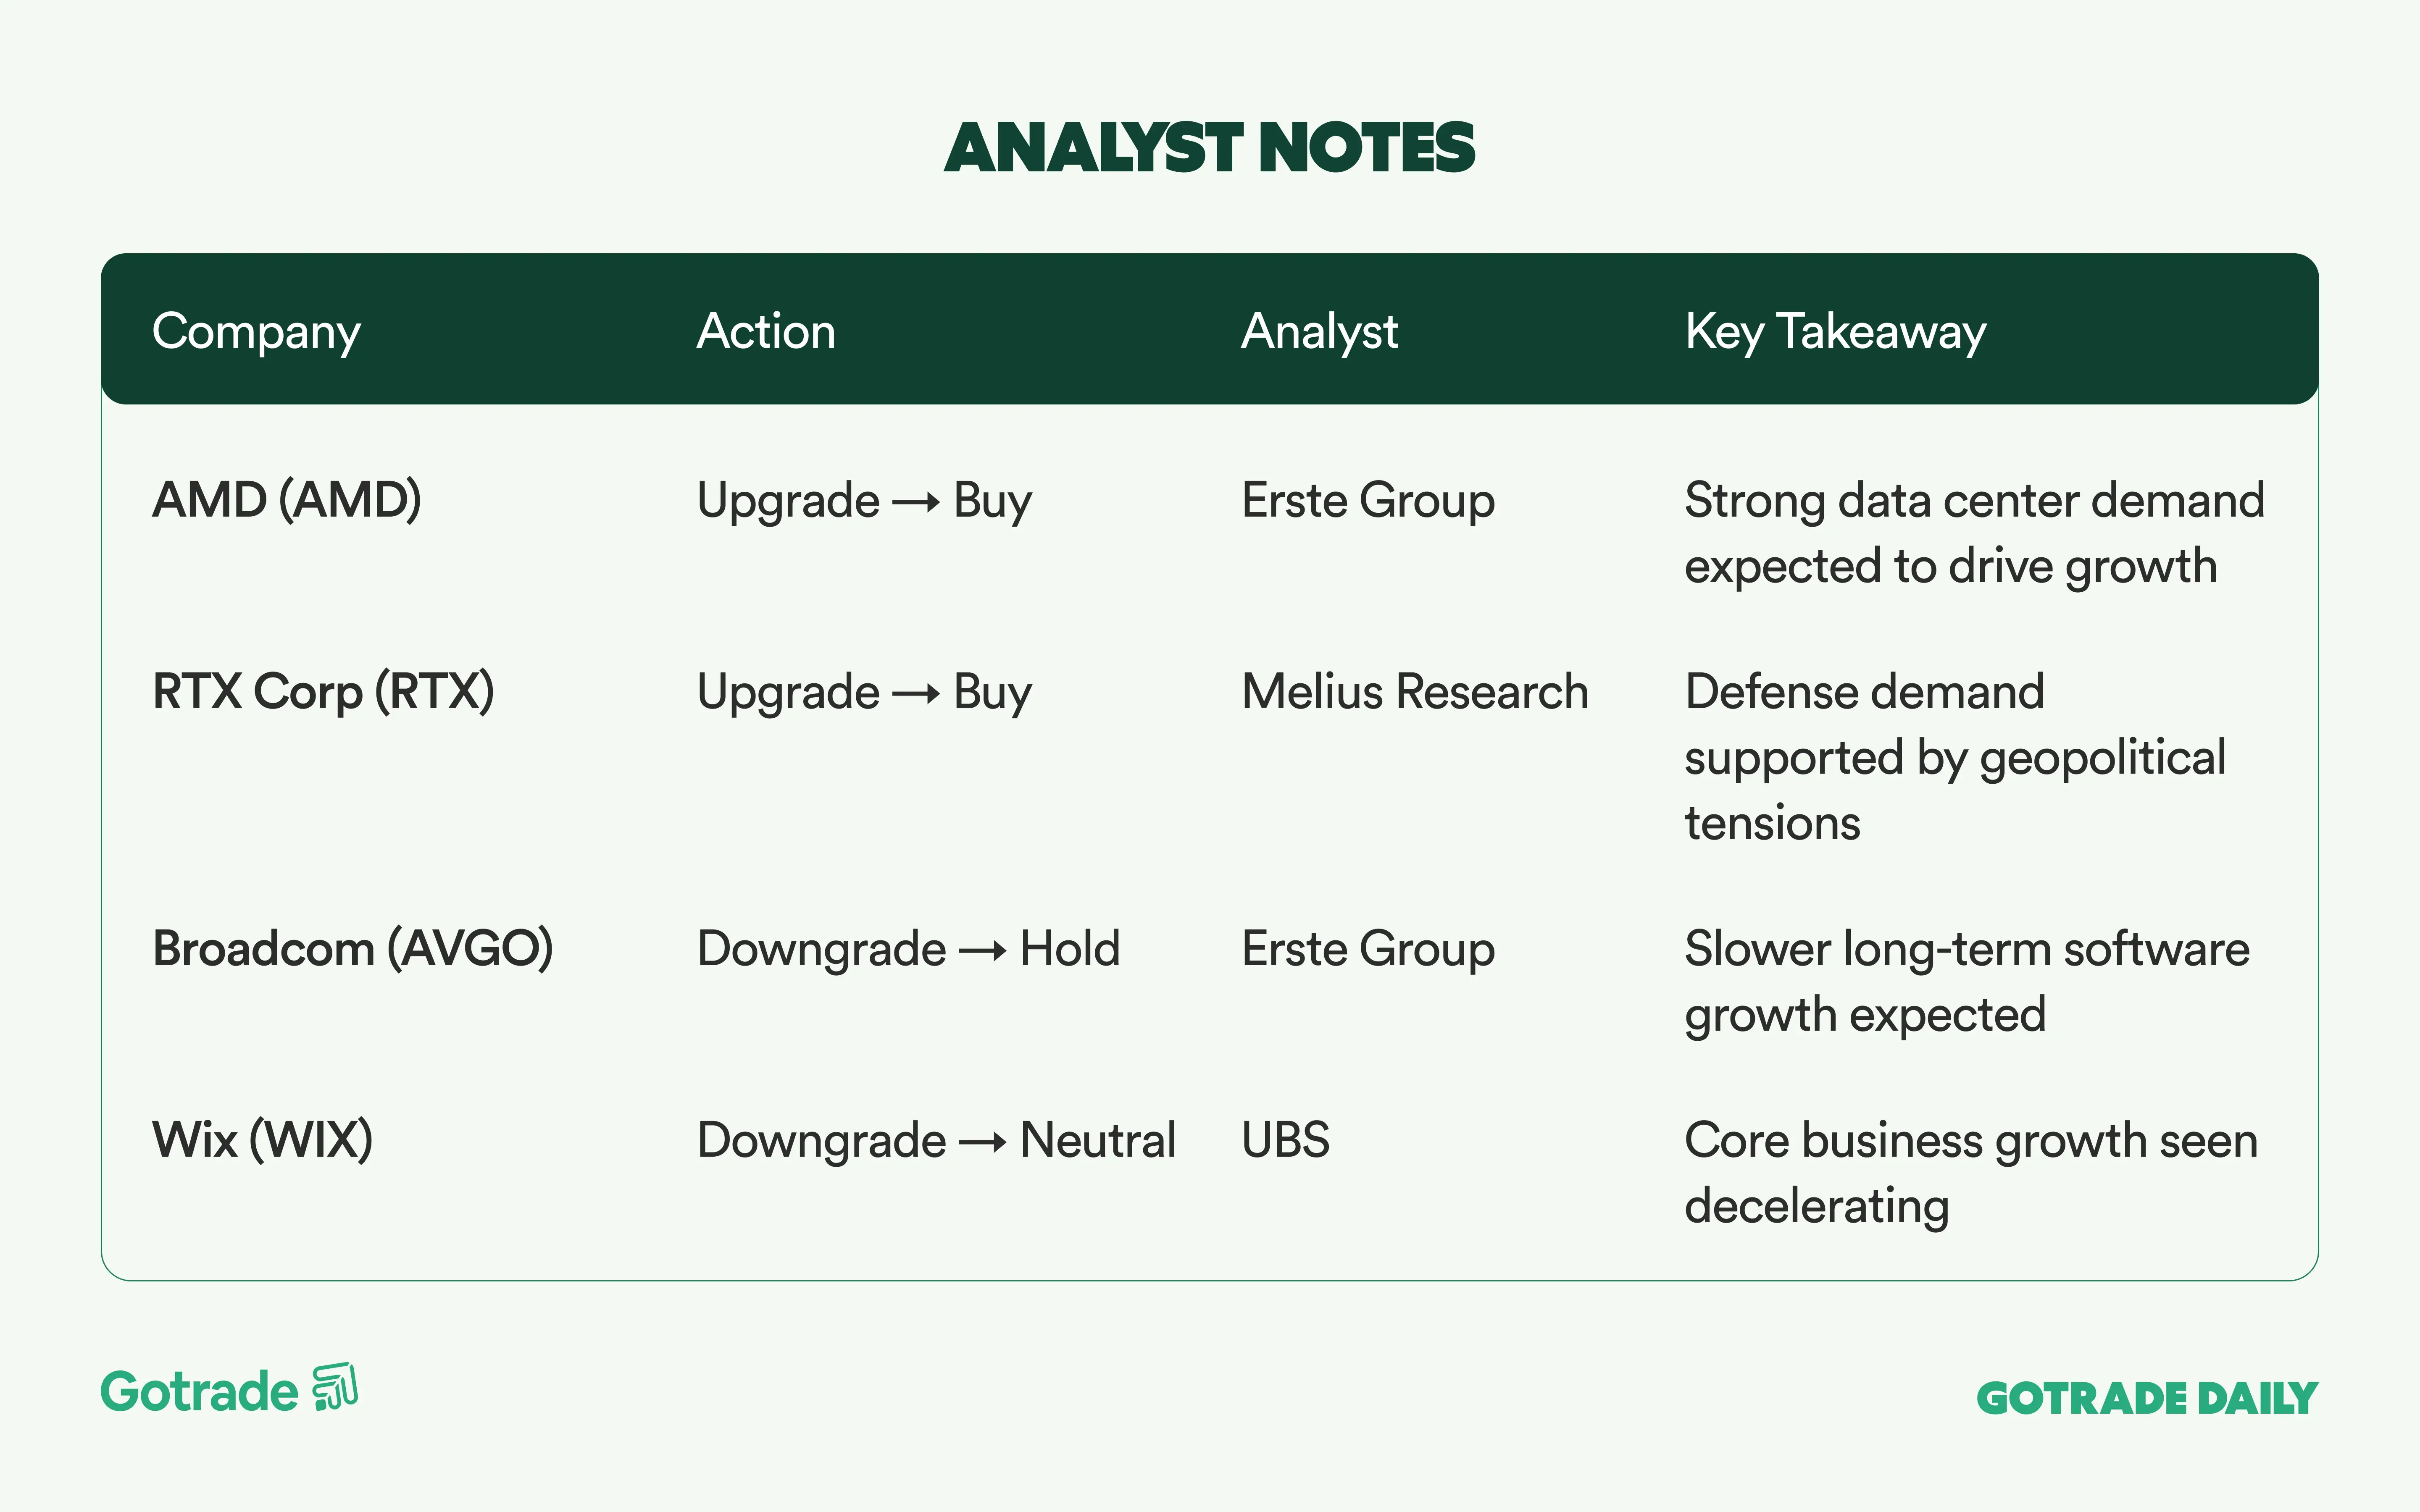Click the UBS analyst name

point(1285,1140)
